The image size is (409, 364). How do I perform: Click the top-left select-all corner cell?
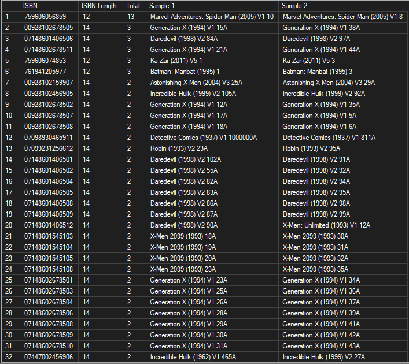pos(10,6)
